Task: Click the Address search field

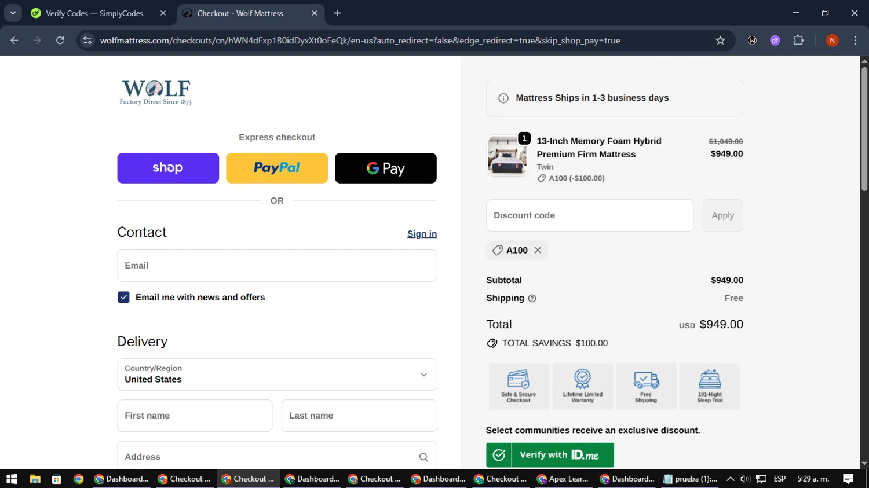Action: coord(277,456)
